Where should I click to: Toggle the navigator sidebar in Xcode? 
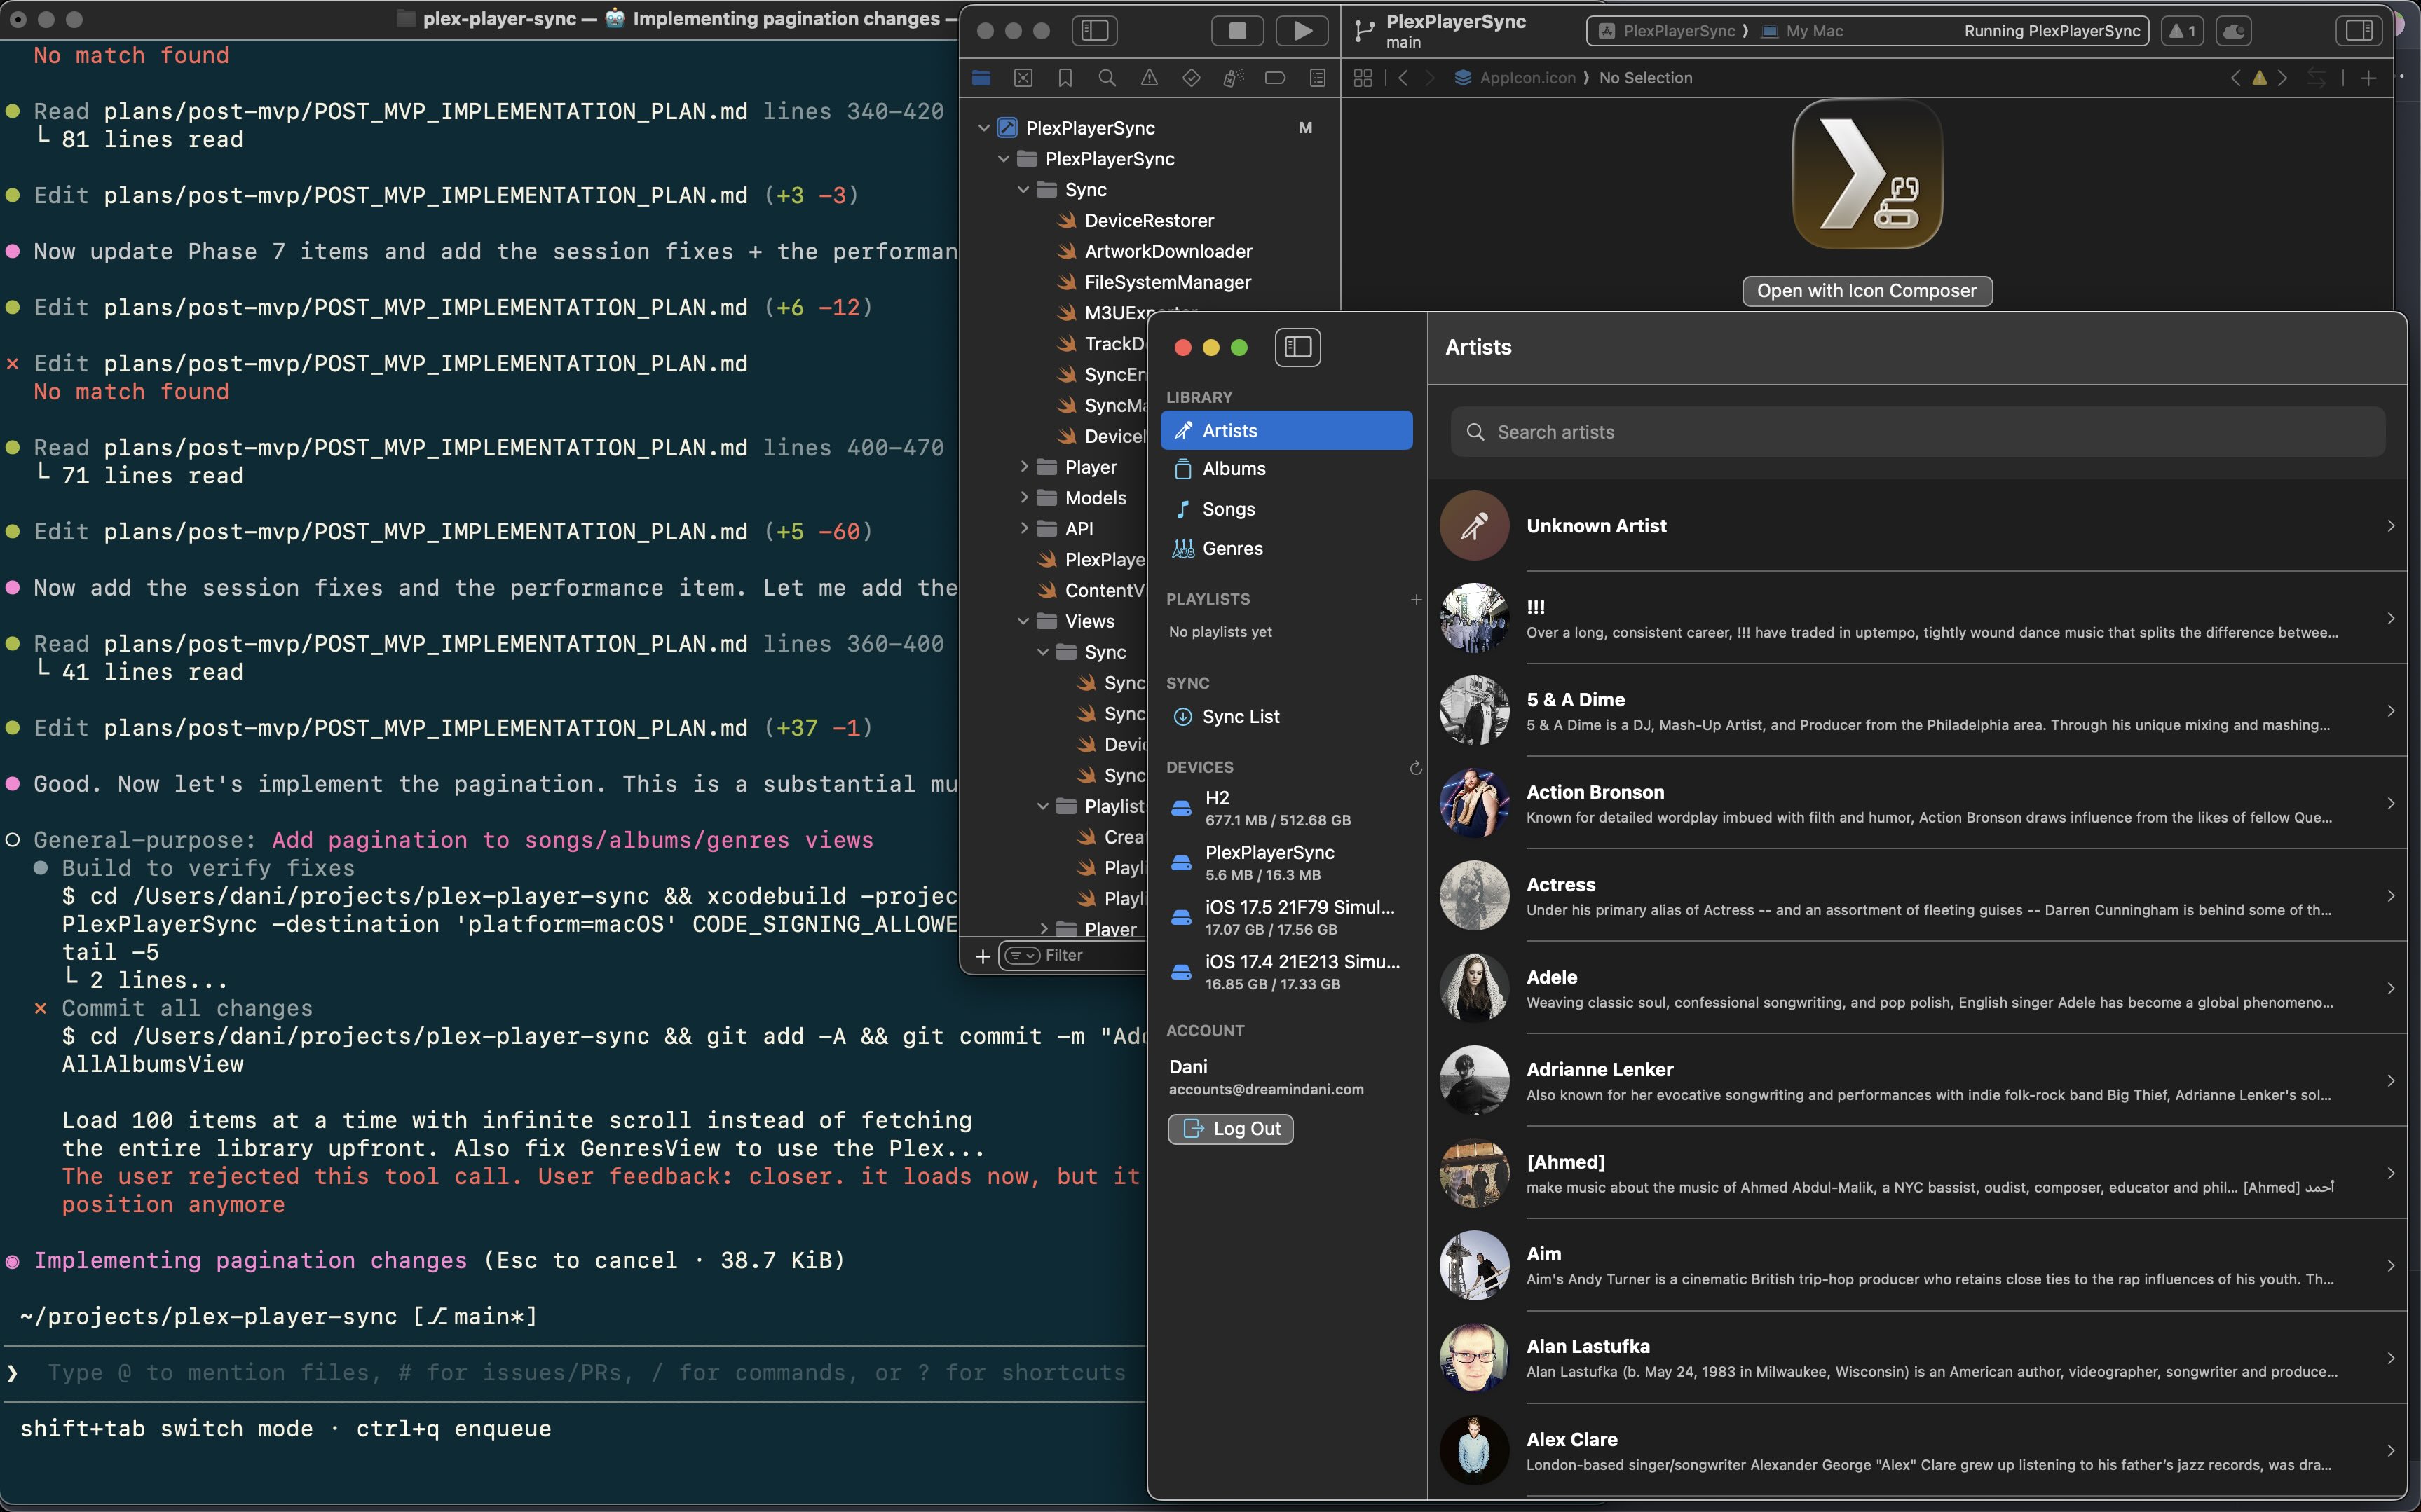tap(1094, 30)
